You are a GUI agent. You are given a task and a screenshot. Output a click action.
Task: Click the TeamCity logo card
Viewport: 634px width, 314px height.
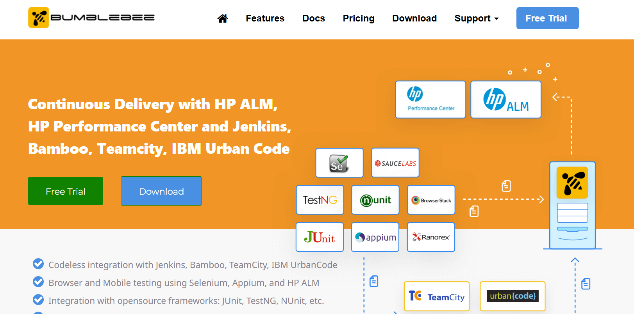437,296
